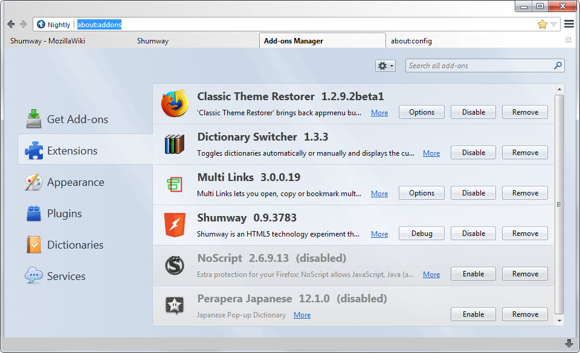Bookmark this page with the star icon
The image size is (580, 353).
click(543, 24)
